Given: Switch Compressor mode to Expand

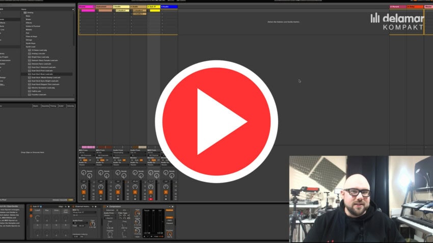Looking at the screenshot, I should pyautogui.click(x=170, y=223).
